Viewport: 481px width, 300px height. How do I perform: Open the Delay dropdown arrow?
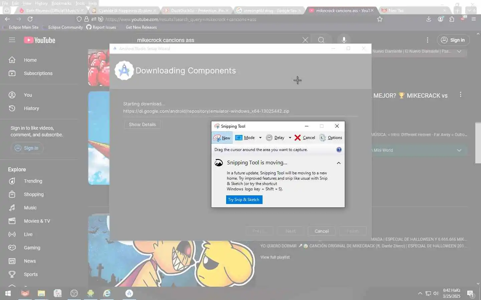coord(290,138)
